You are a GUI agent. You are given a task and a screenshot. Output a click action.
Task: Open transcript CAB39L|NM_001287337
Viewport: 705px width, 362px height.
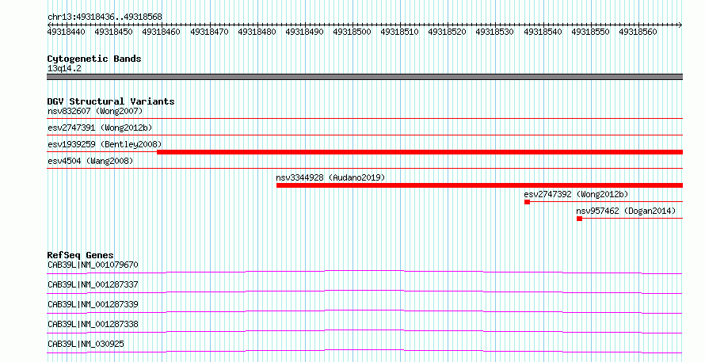(93, 284)
